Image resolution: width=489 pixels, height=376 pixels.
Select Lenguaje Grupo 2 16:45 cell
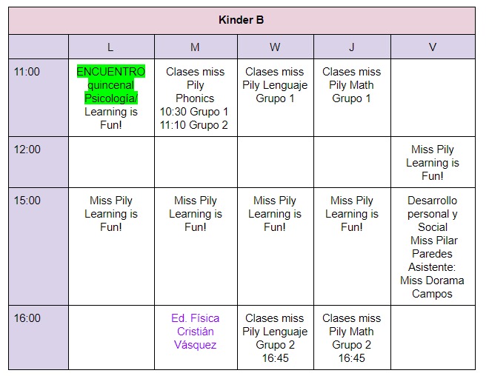(x=276, y=338)
